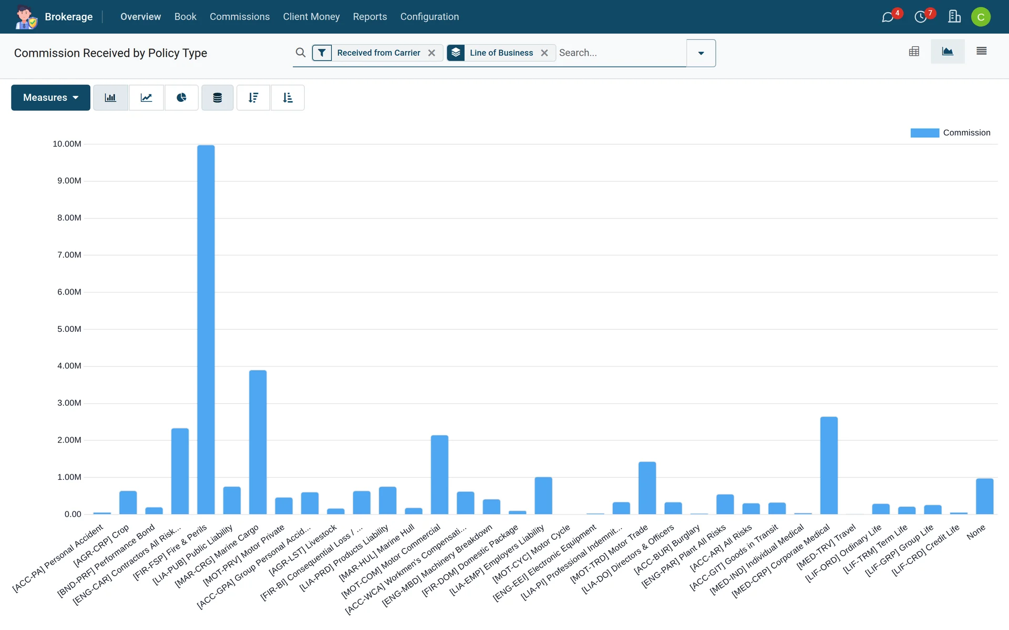Open the Client Money menu
The width and height of the screenshot is (1009, 630).
pyautogui.click(x=311, y=17)
